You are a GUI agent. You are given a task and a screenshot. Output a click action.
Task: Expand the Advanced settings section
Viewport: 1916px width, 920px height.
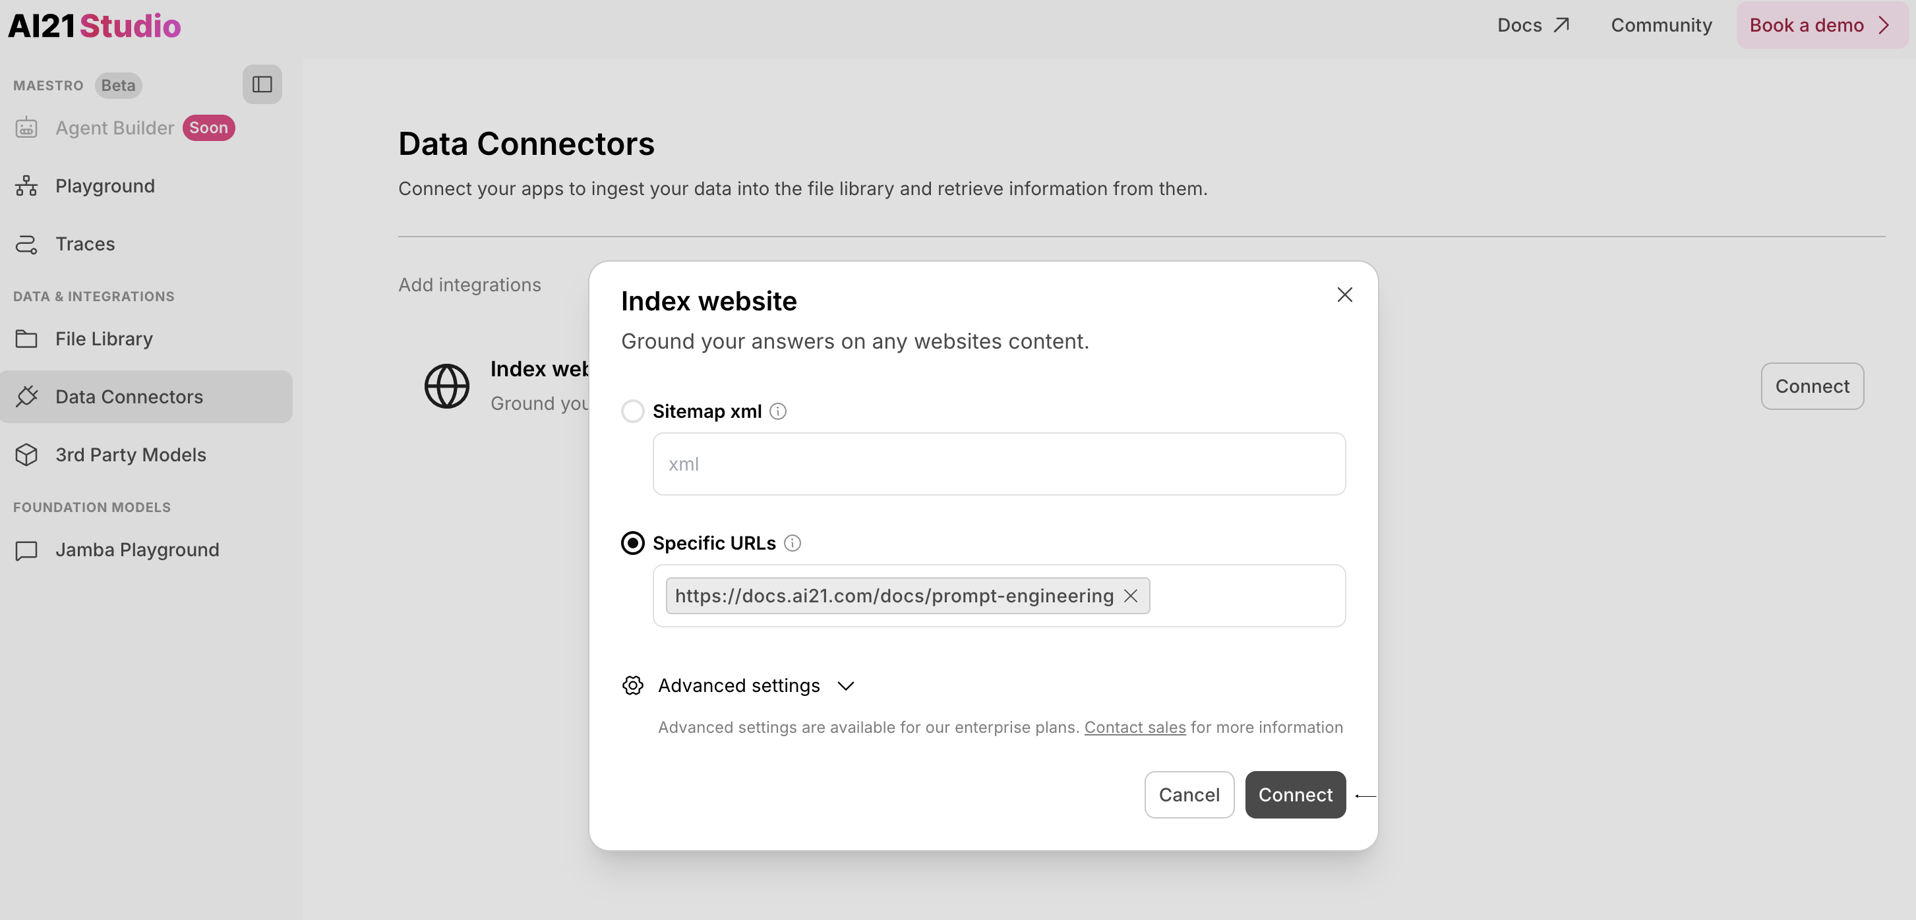(739, 686)
